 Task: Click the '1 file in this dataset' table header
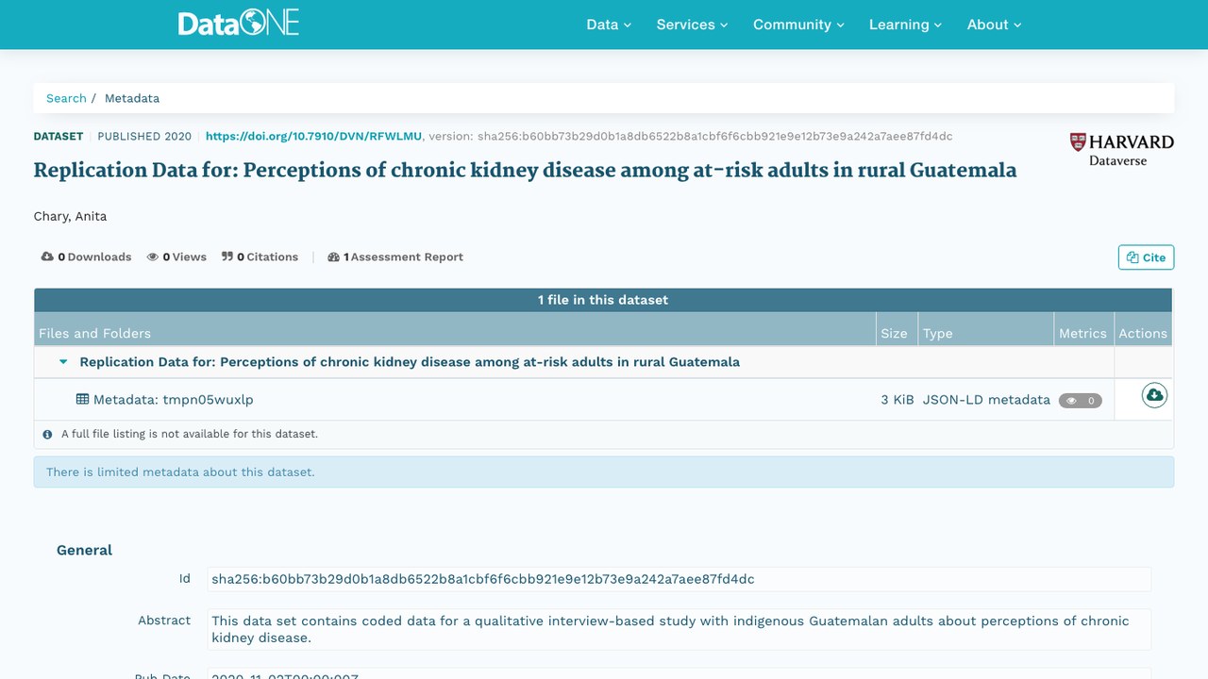point(603,300)
